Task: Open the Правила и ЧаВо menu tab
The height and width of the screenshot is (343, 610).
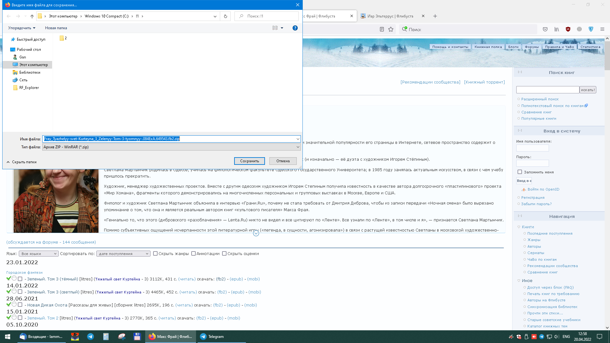Action: point(559,47)
